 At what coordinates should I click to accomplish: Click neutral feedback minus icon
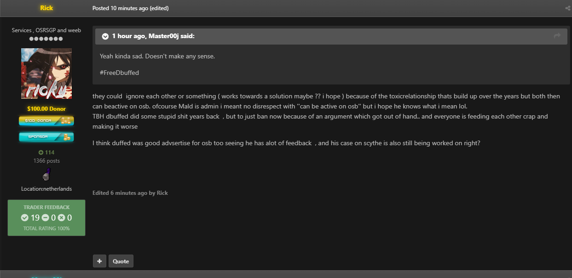pyautogui.click(x=46, y=218)
